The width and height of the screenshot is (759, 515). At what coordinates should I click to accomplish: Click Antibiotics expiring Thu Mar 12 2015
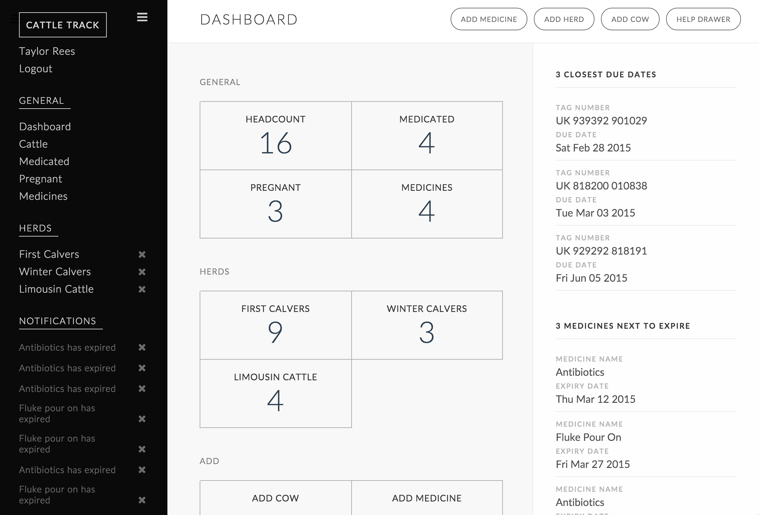580,372
